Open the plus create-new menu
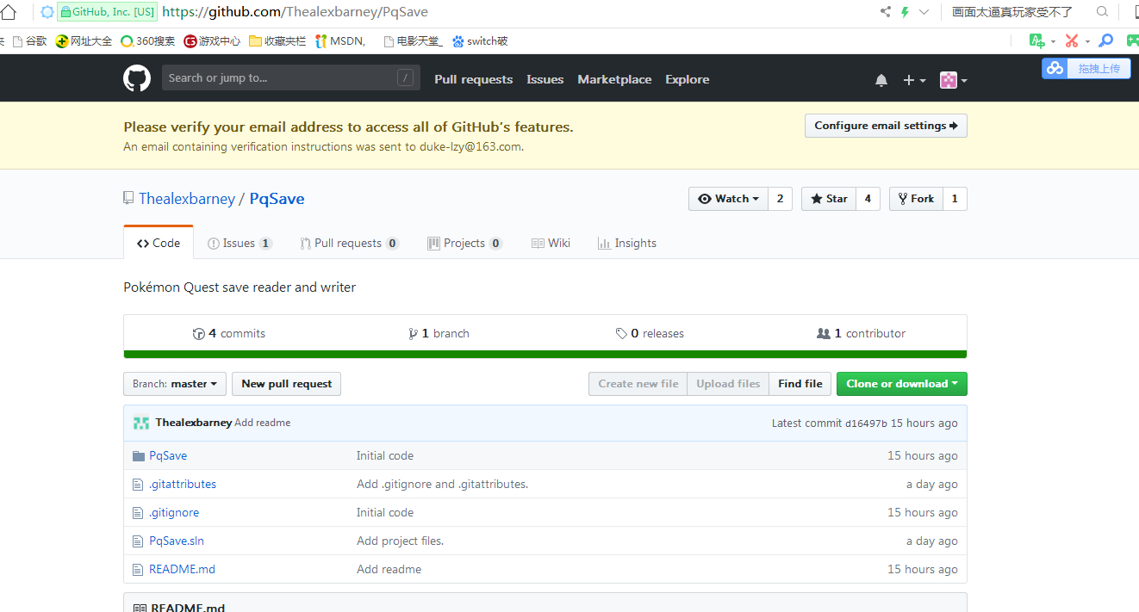Viewport: 1139px width, 612px height. coord(913,80)
